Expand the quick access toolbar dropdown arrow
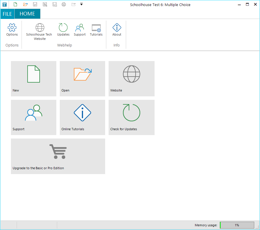The image size is (260, 230). tap(82, 4)
